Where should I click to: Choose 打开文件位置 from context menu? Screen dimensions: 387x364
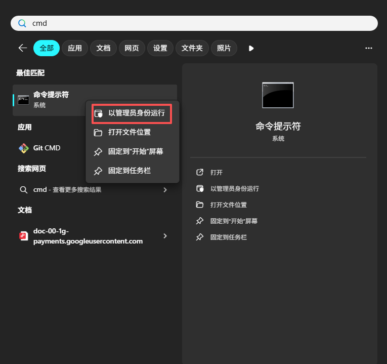click(129, 133)
